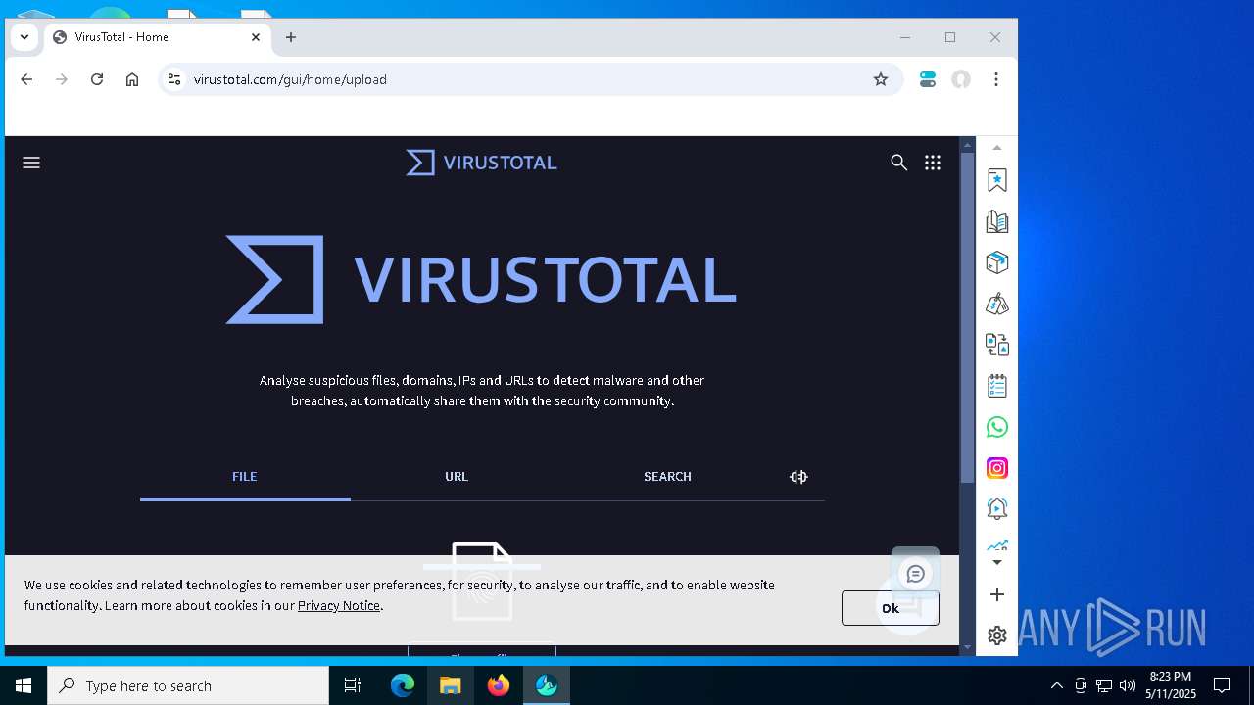Switch to the URL tab

457,477
